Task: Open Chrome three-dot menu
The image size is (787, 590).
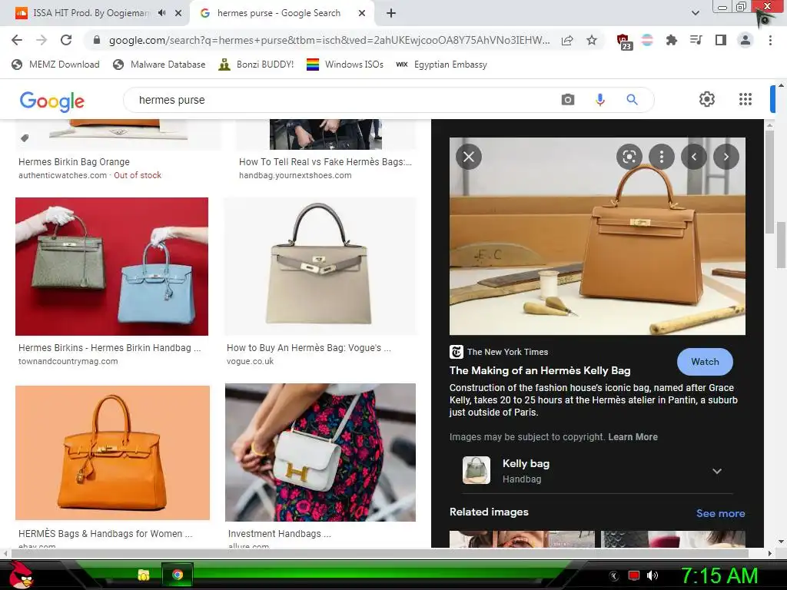Action: (770, 40)
